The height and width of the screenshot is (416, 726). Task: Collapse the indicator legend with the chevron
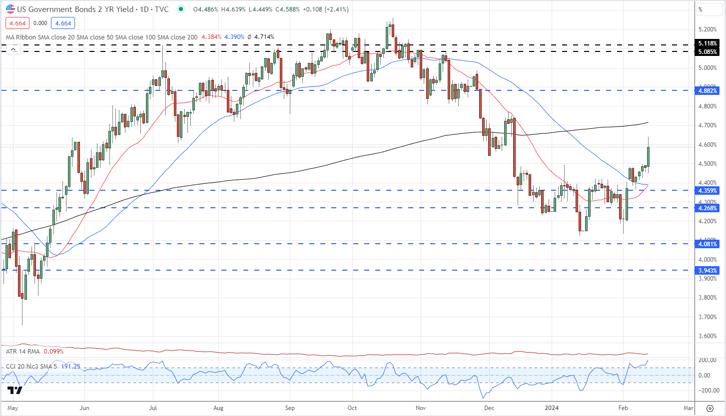pyautogui.click(x=13, y=49)
